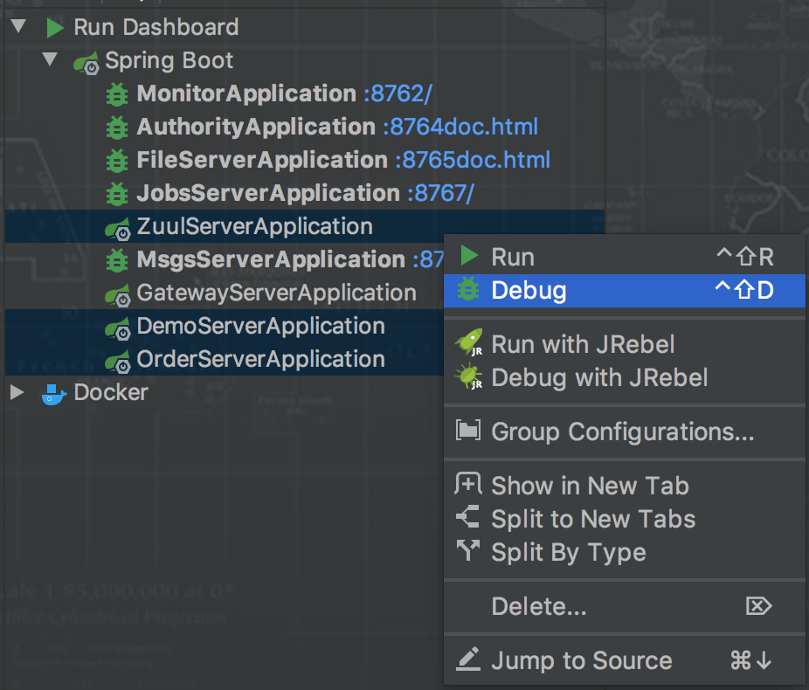Select DemoServerApplication in the tree
Image resolution: width=809 pixels, height=690 pixels.
point(260,326)
